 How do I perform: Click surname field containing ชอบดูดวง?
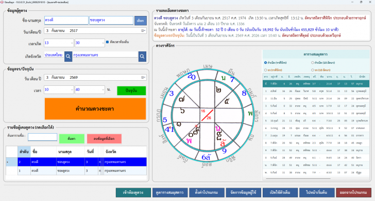pos(111,20)
